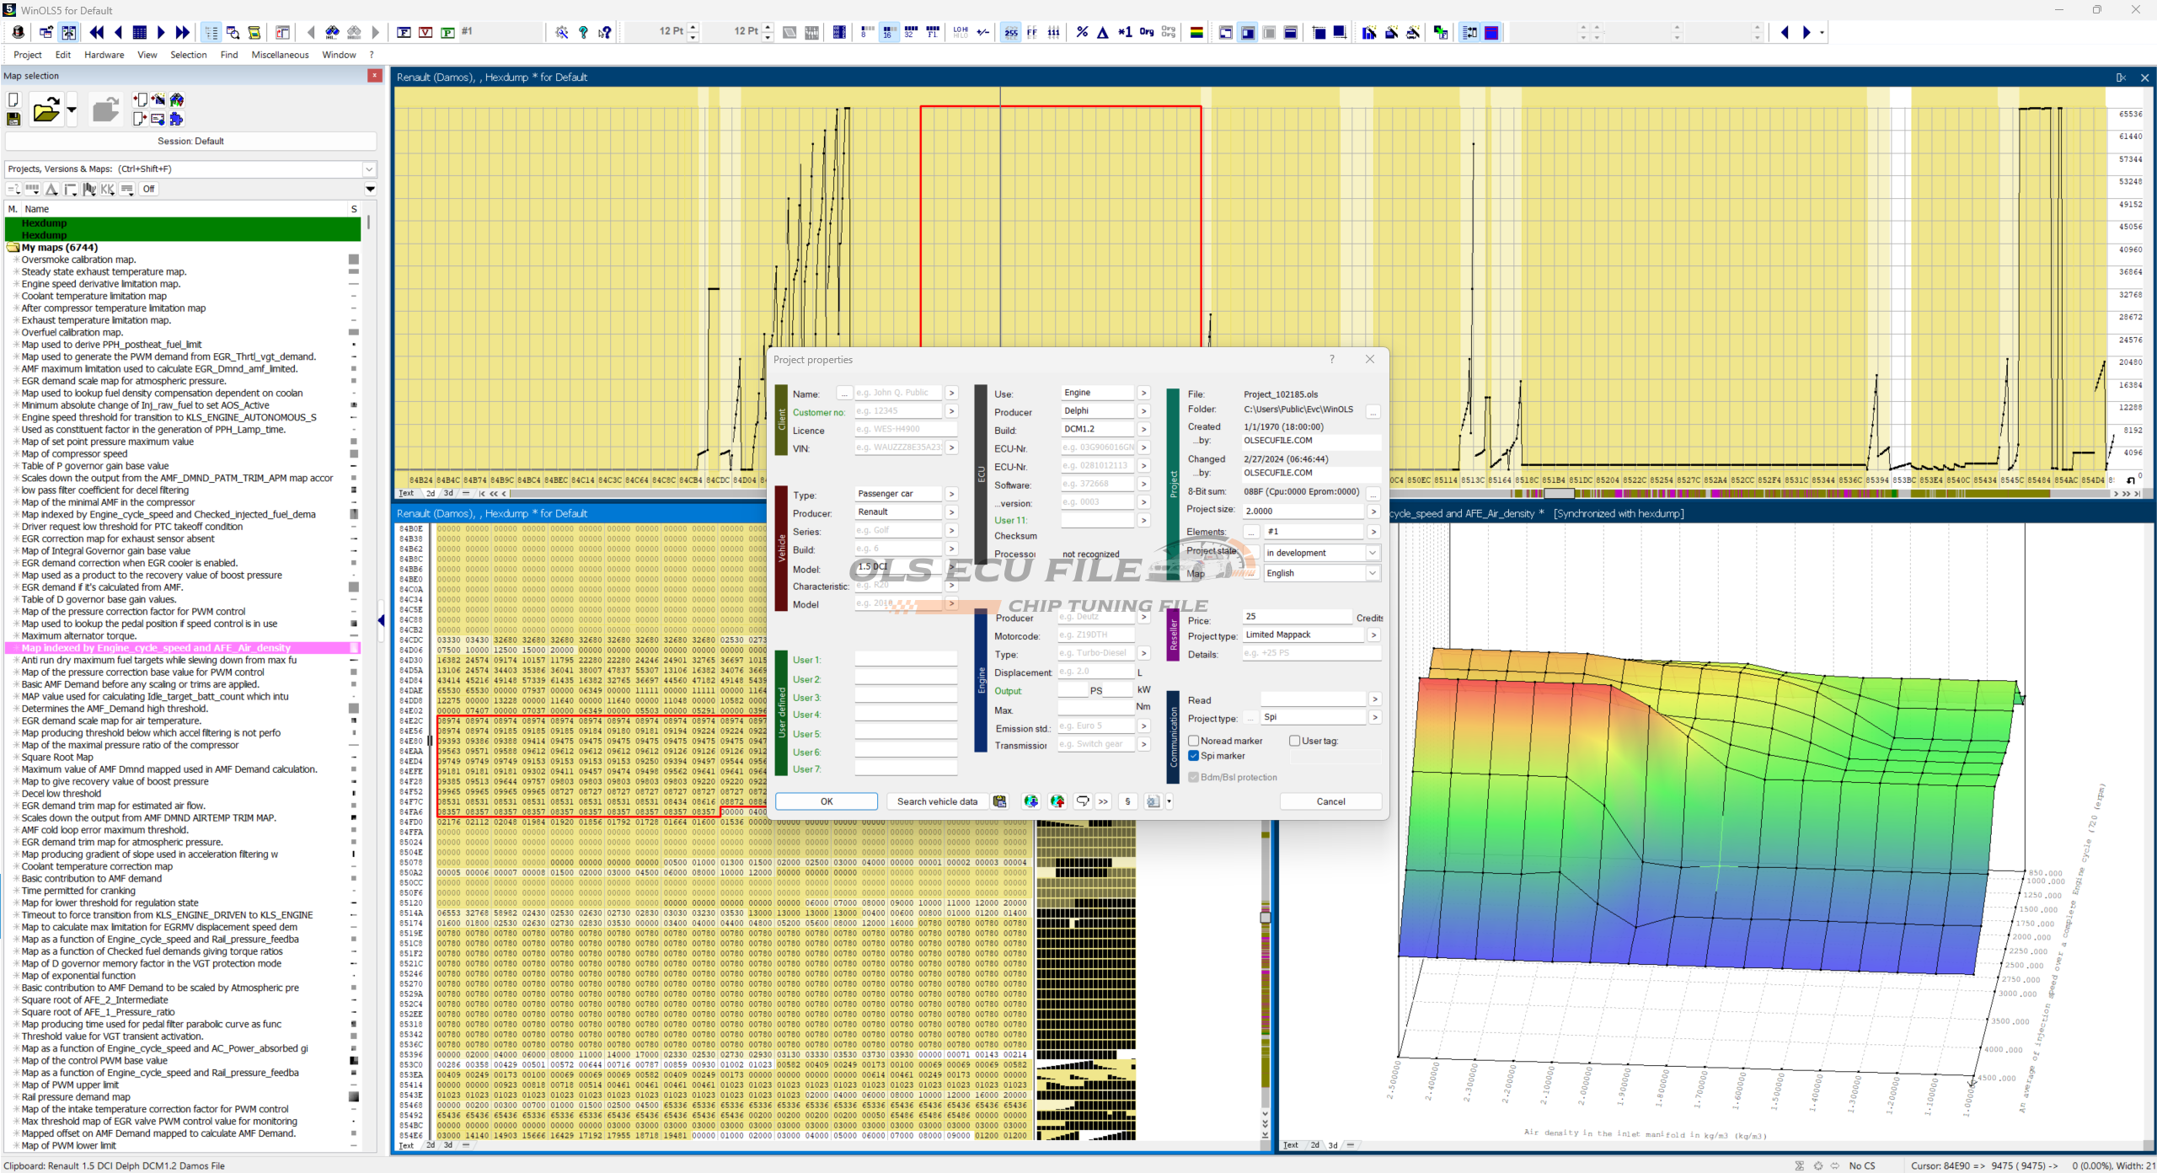The width and height of the screenshot is (2157, 1173).
Task: Open the Hardware menu
Action: click(104, 55)
